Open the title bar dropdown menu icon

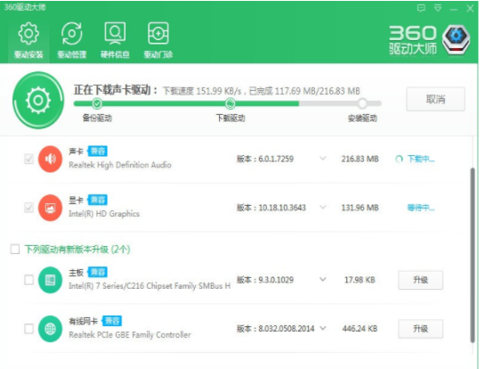click(x=438, y=8)
